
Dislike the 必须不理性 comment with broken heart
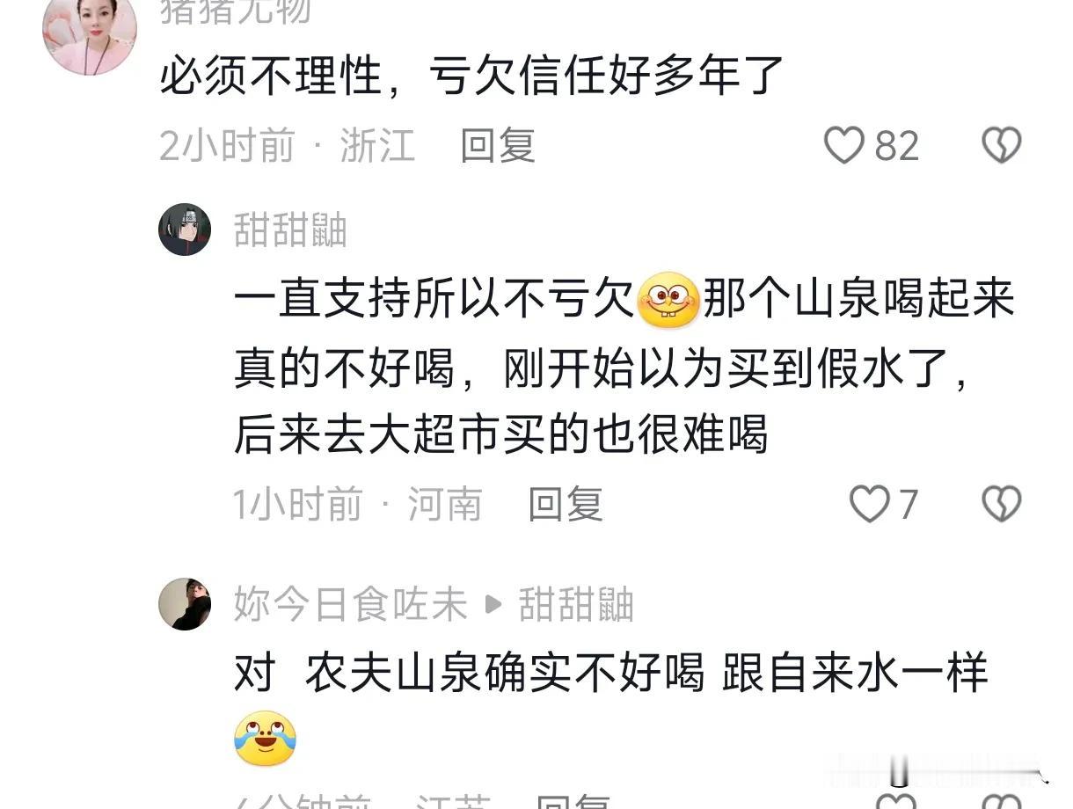pos(1001,146)
